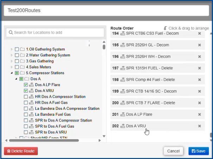The width and height of the screenshot is (213, 159).
Task: Click the search magnifier icon
Action: [x=11, y=33]
